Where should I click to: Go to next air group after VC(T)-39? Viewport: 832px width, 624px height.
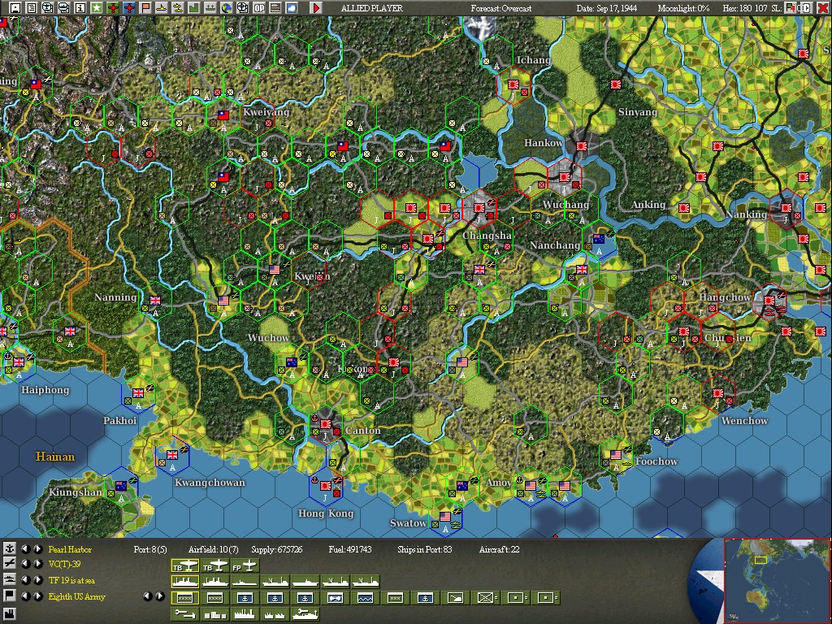(37, 564)
